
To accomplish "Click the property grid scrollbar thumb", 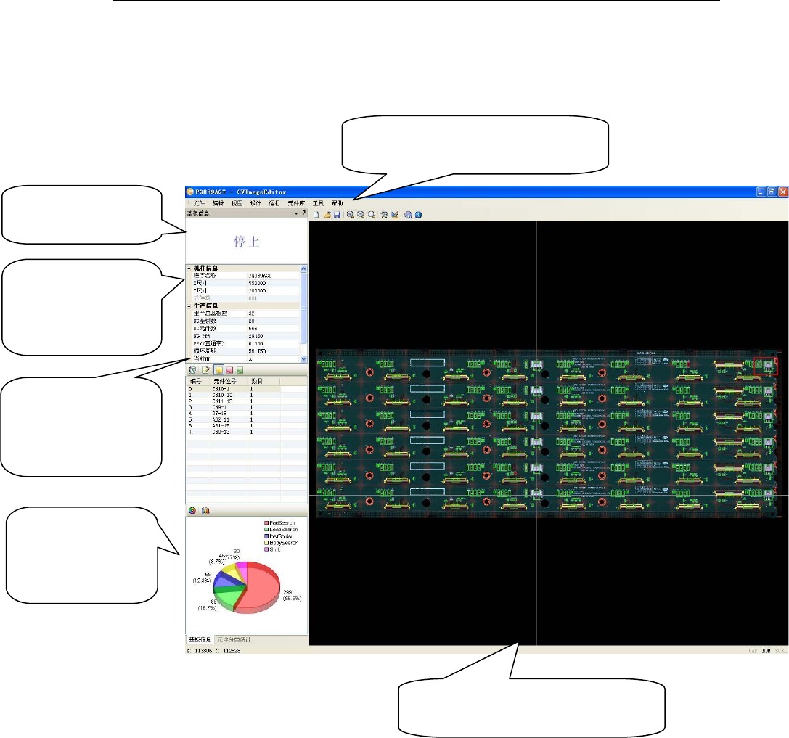I will (x=303, y=308).
